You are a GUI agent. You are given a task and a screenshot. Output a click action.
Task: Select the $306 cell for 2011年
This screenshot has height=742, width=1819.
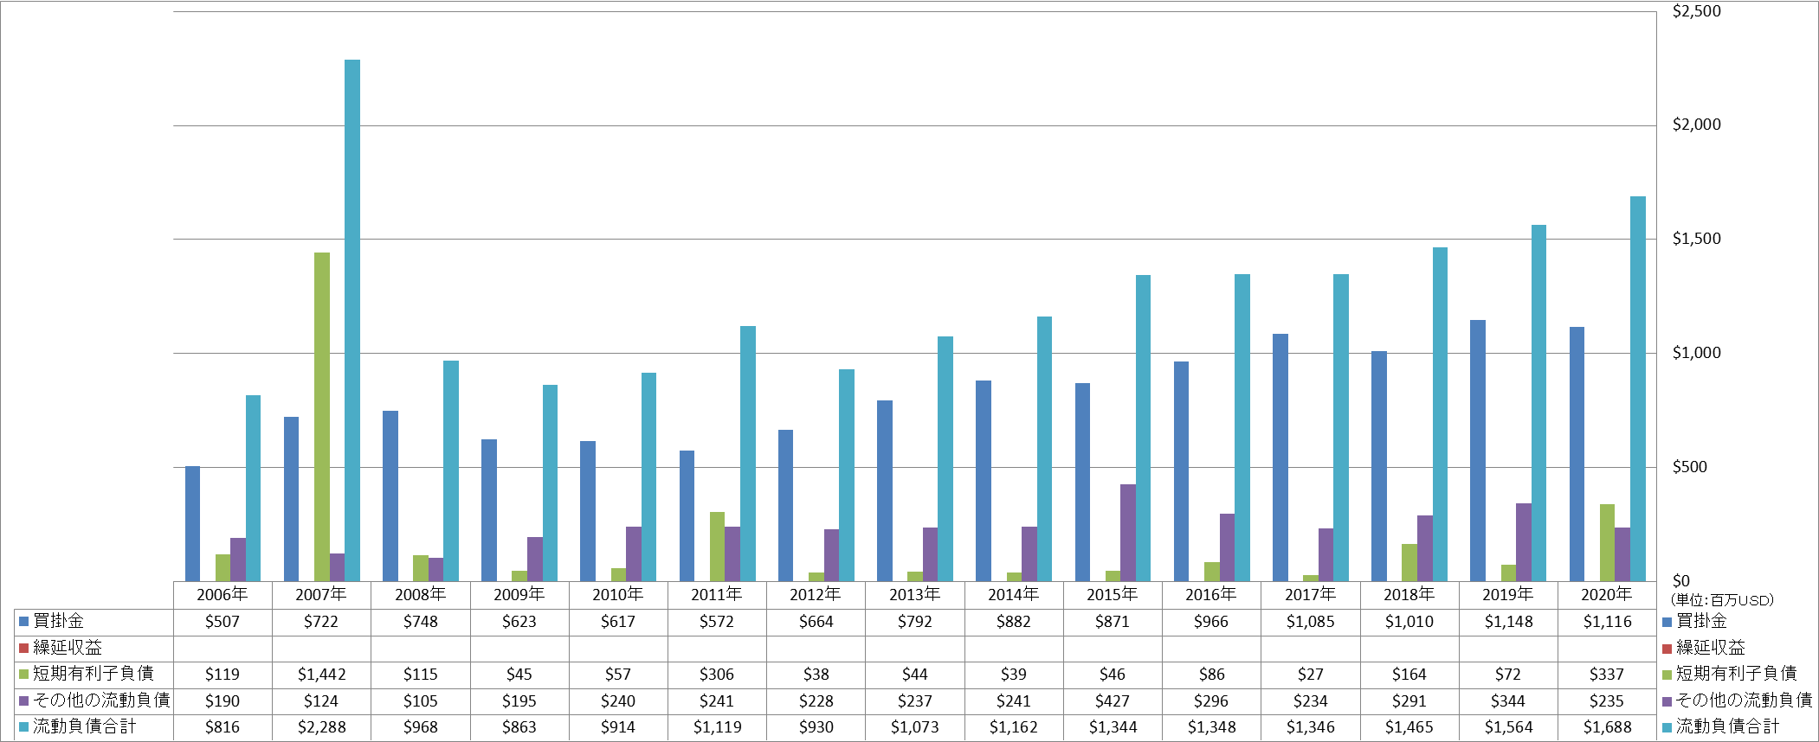pos(717,675)
